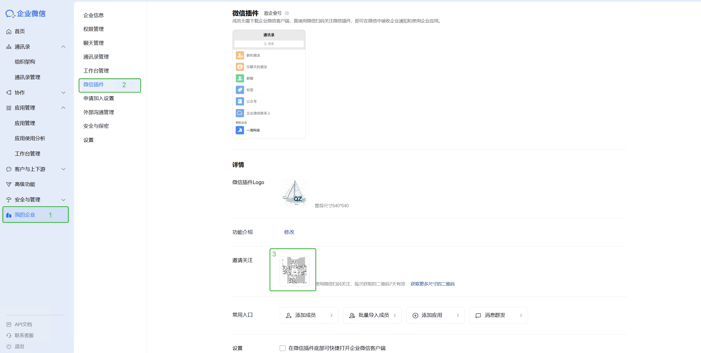Click the info icon beside 原企业号
This screenshot has height=353, width=701.
tap(287, 13)
